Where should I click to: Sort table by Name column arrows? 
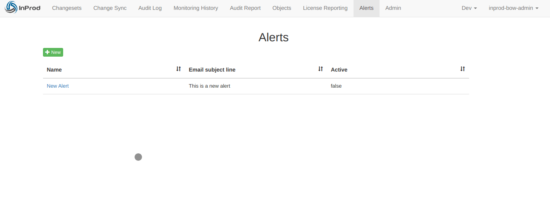pyautogui.click(x=178, y=69)
